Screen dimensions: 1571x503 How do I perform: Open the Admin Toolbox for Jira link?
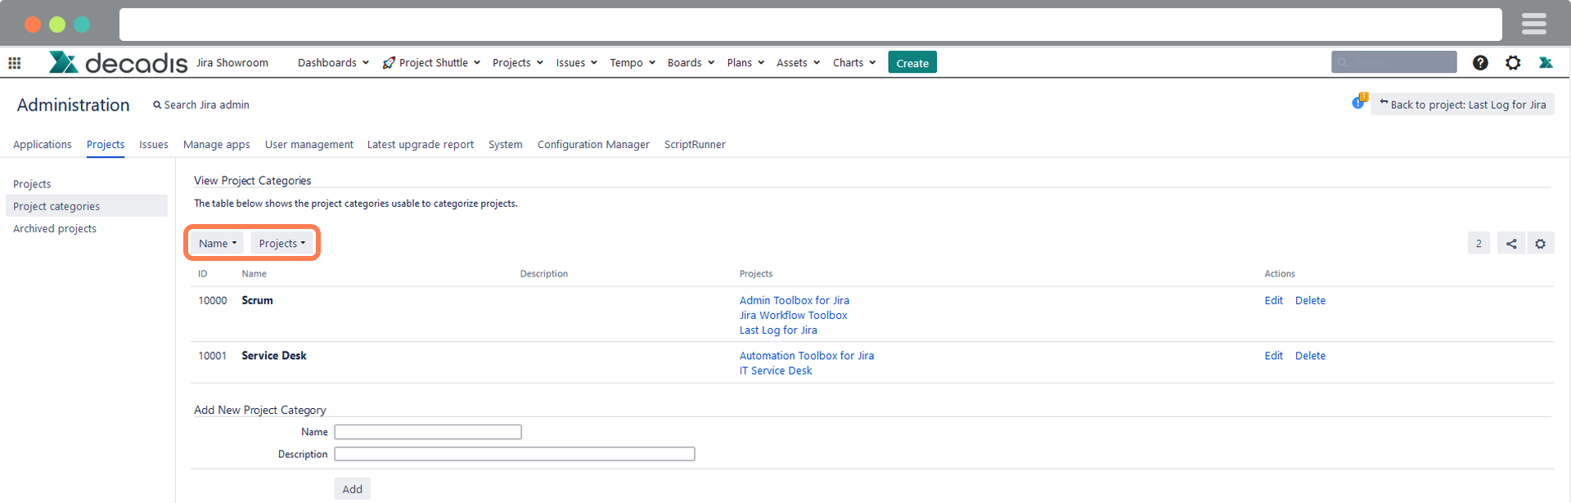click(x=794, y=301)
